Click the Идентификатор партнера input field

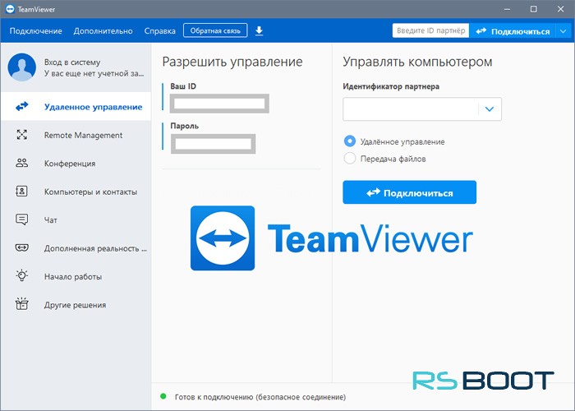(x=411, y=109)
